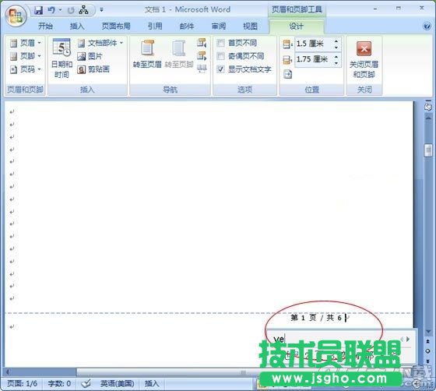Switch to the 引用 tab
The height and width of the screenshot is (391, 436).
(x=155, y=26)
